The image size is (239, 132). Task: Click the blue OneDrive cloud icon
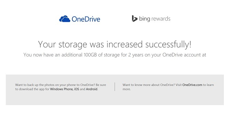[65, 19]
